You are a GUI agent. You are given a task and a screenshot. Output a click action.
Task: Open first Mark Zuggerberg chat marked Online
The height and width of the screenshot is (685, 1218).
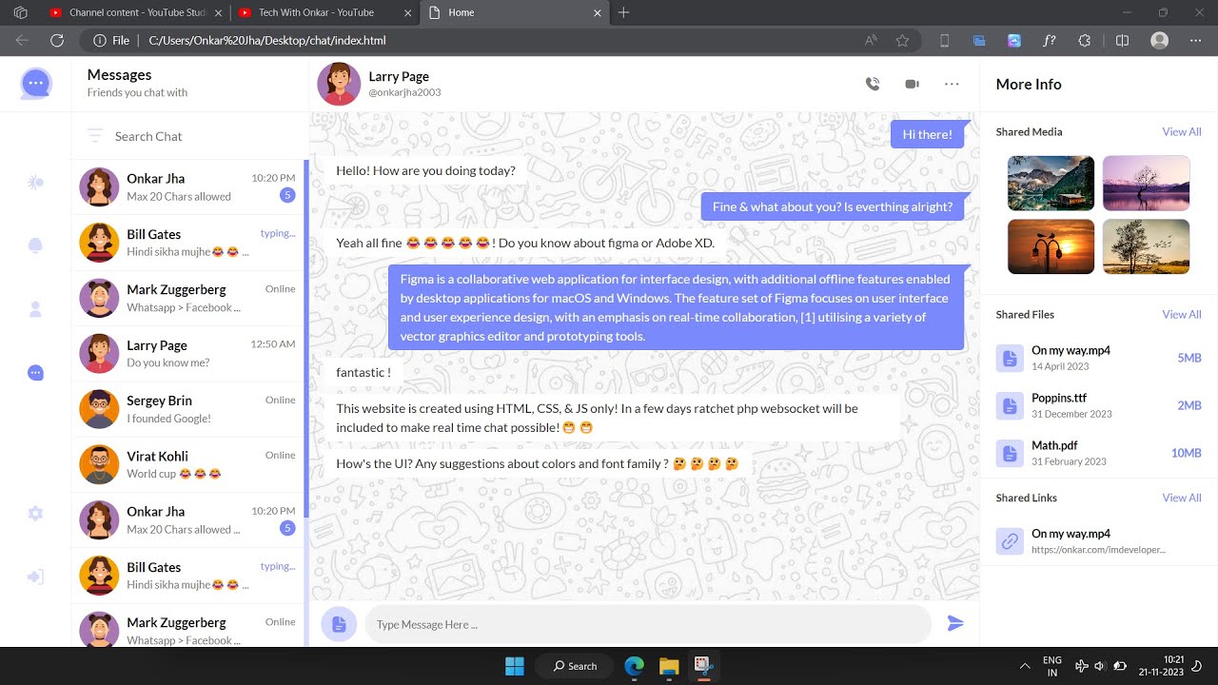pos(188,298)
